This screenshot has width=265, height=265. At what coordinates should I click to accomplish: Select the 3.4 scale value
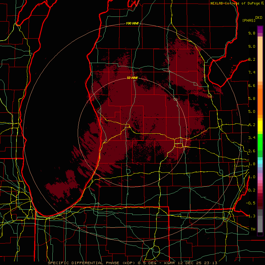click(x=252, y=138)
